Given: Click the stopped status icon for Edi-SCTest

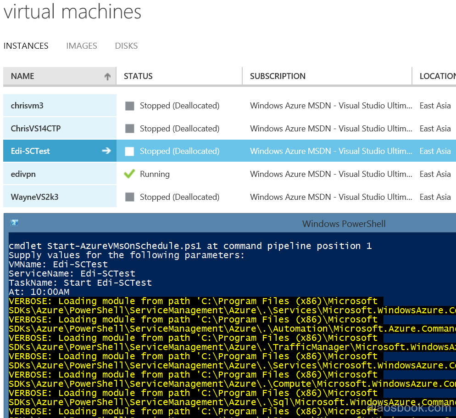Looking at the screenshot, I should [129, 151].
